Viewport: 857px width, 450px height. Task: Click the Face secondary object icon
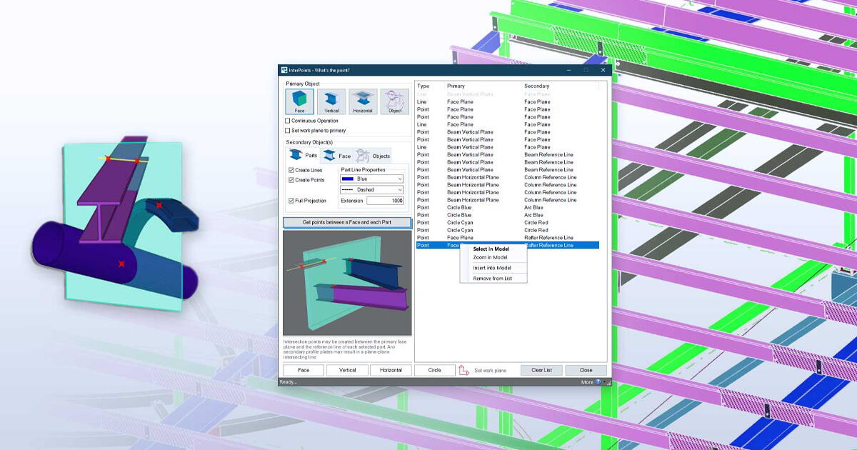pyautogui.click(x=329, y=156)
